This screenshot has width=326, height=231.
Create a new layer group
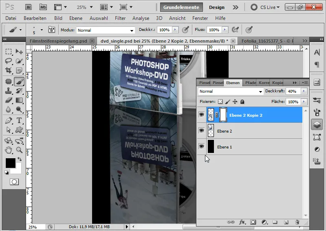coord(275,222)
